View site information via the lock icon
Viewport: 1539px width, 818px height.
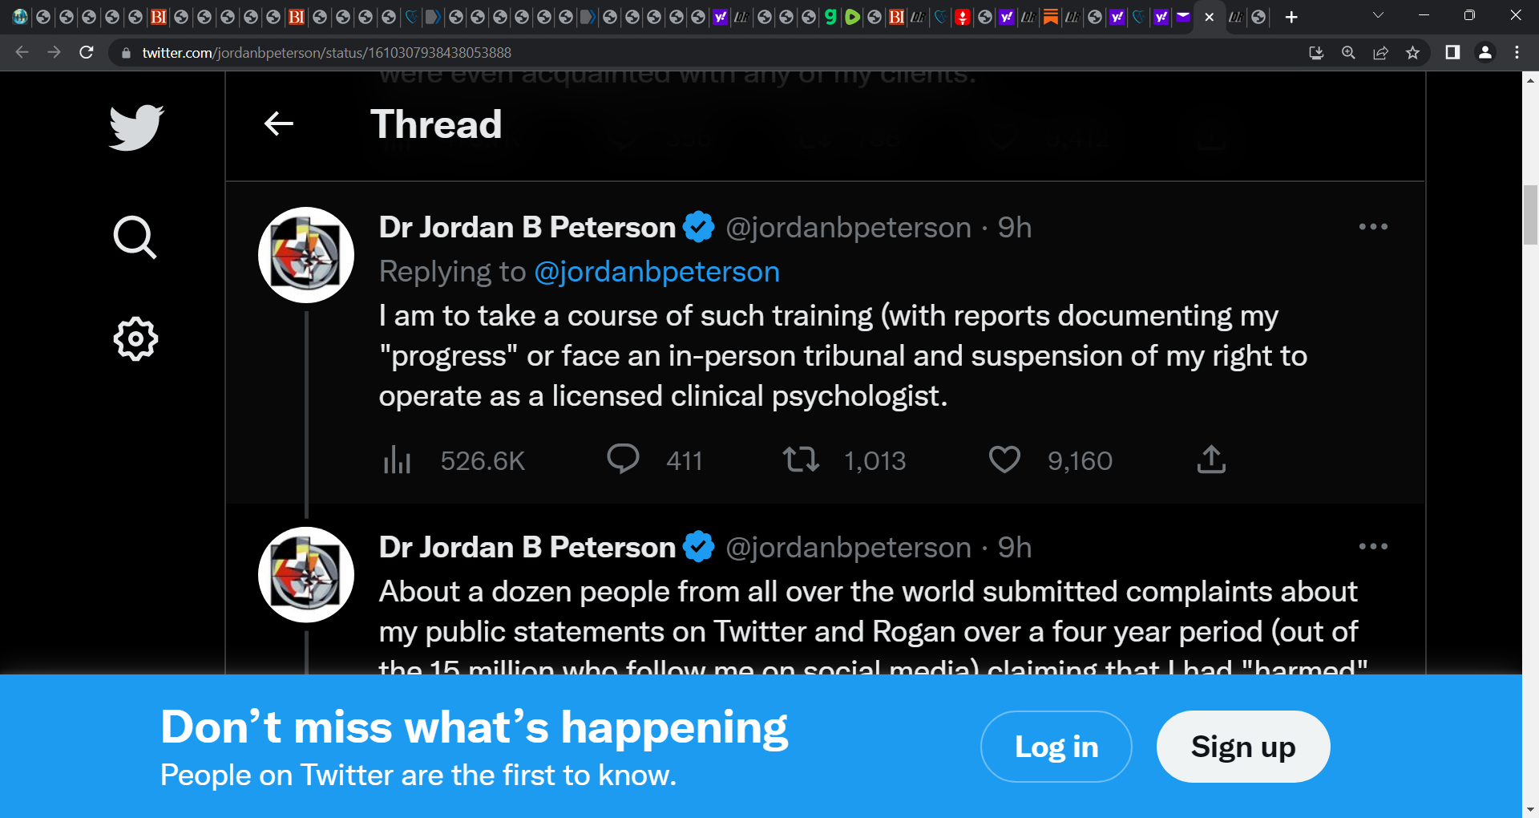(126, 53)
